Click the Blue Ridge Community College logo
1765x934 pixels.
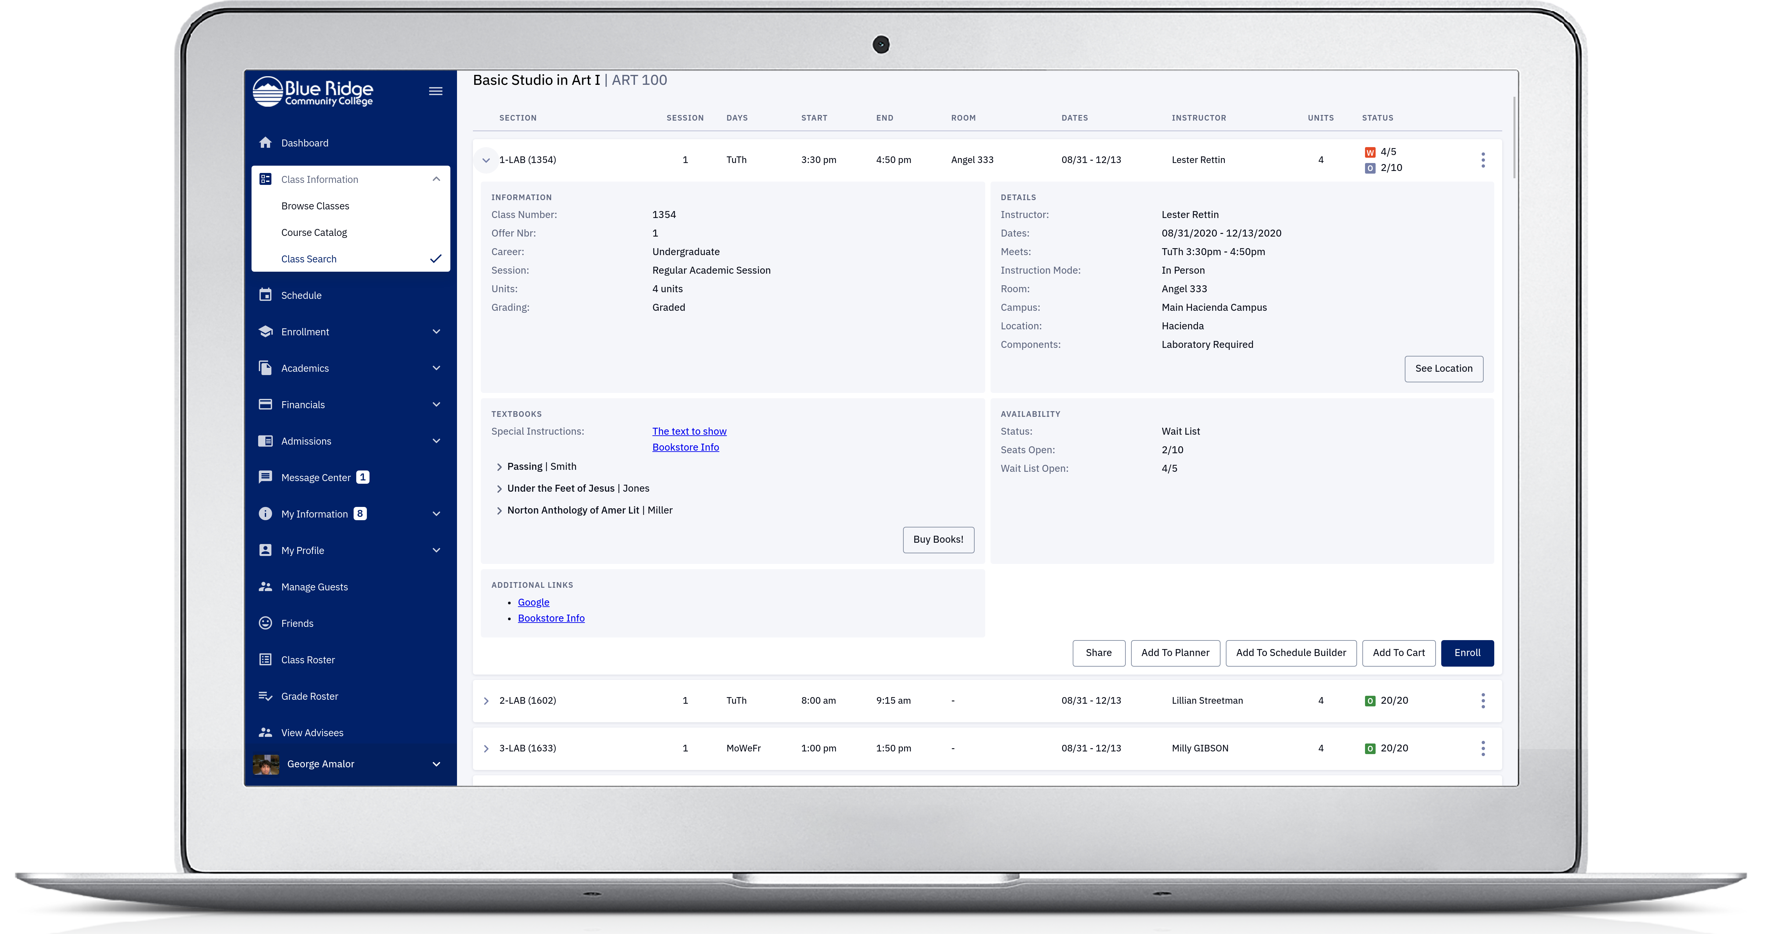click(x=313, y=92)
